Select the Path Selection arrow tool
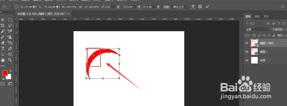Viewport: 287px width, 106px height. tap(3, 54)
